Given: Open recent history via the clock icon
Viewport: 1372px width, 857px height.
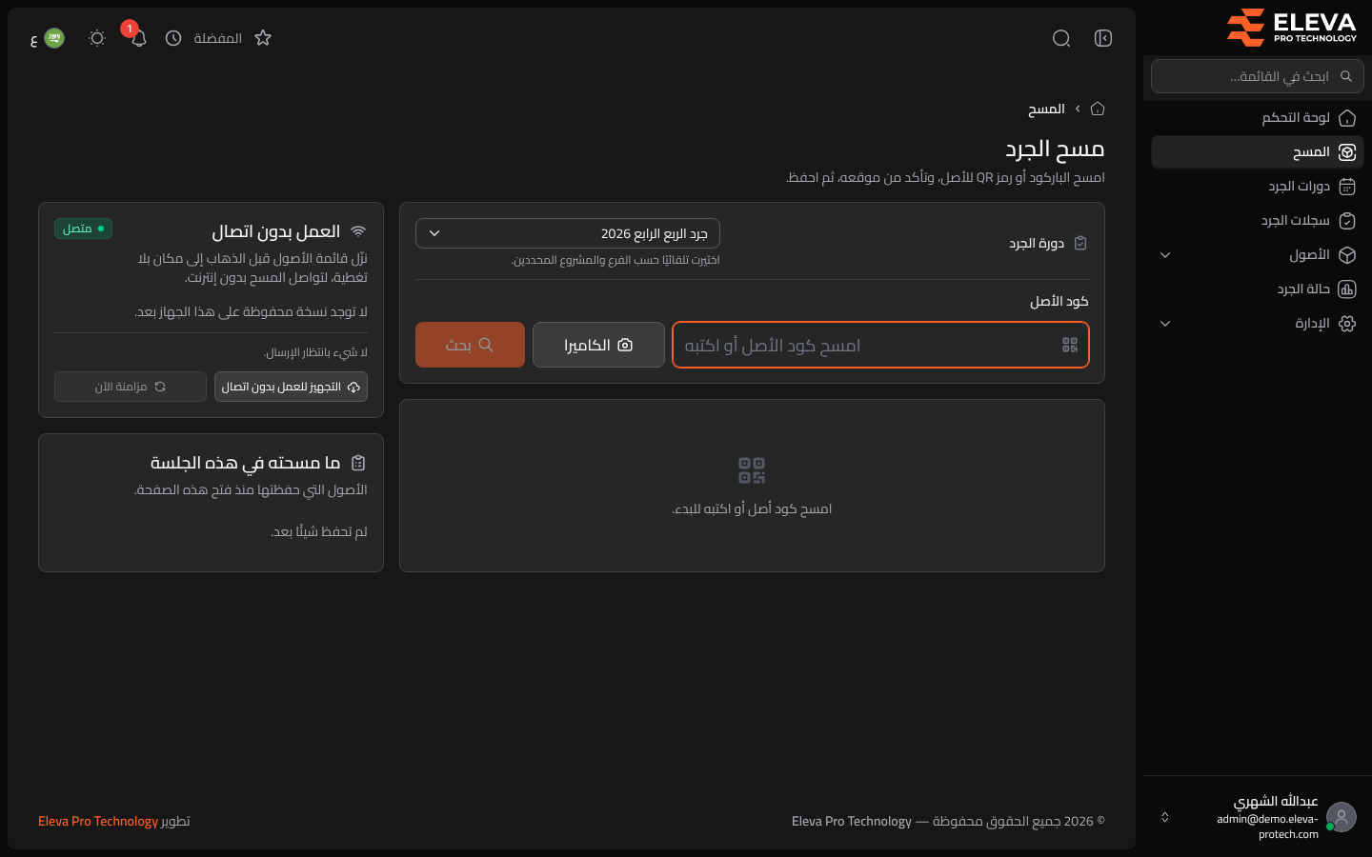Looking at the screenshot, I should tap(173, 38).
